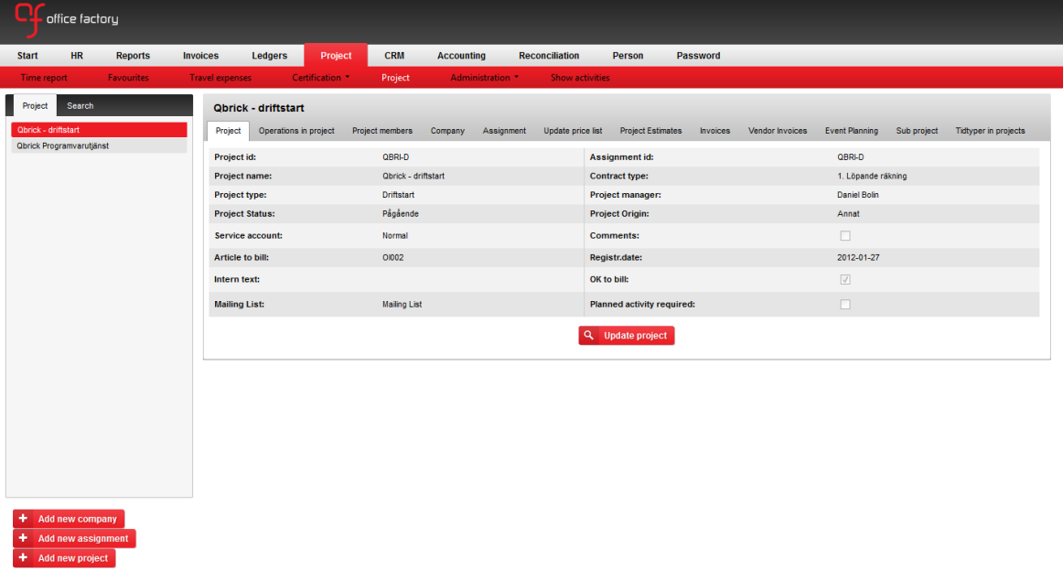Click the registration date 2012-01-27
1063x581 pixels.
coord(858,258)
